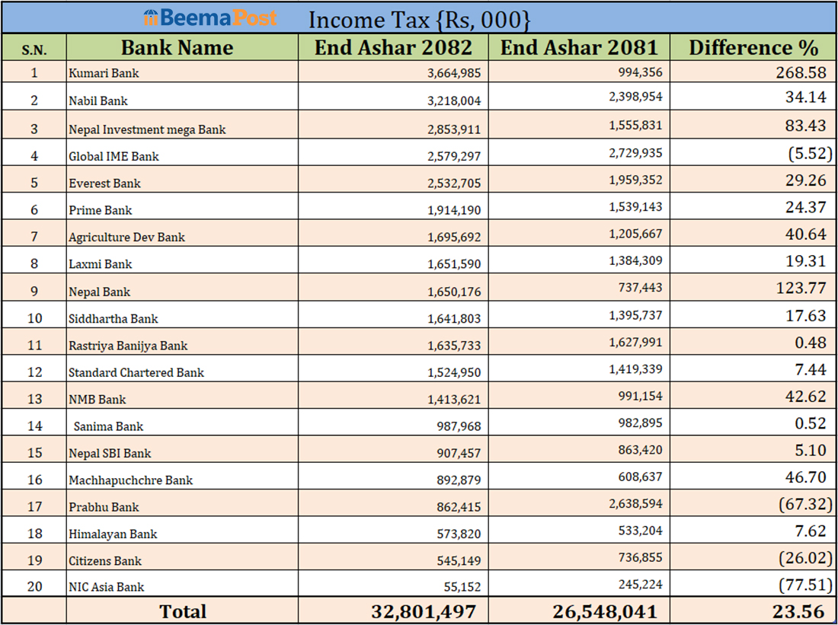Select the Difference % column header
The width and height of the screenshot is (838, 625).
[x=753, y=48]
